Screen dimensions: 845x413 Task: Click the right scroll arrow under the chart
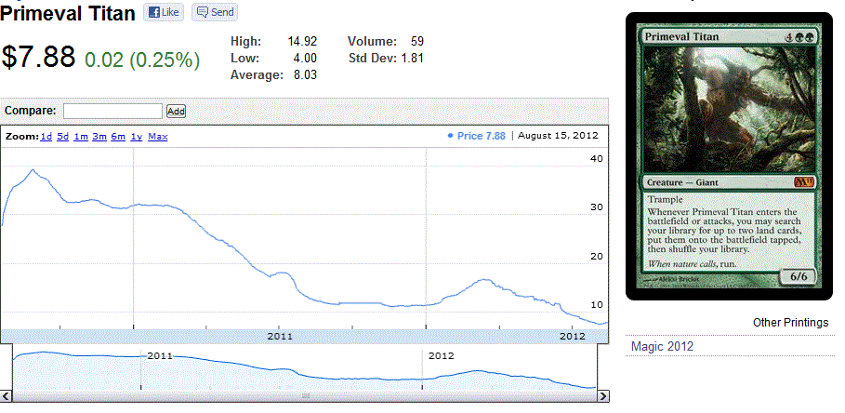[x=602, y=396]
